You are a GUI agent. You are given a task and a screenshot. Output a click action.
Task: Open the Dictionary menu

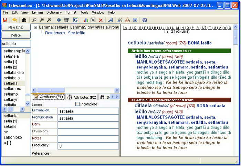[54, 12]
